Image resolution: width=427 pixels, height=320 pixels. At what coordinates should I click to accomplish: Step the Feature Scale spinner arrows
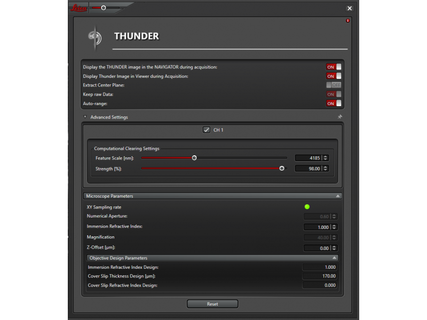pyautogui.click(x=325, y=158)
